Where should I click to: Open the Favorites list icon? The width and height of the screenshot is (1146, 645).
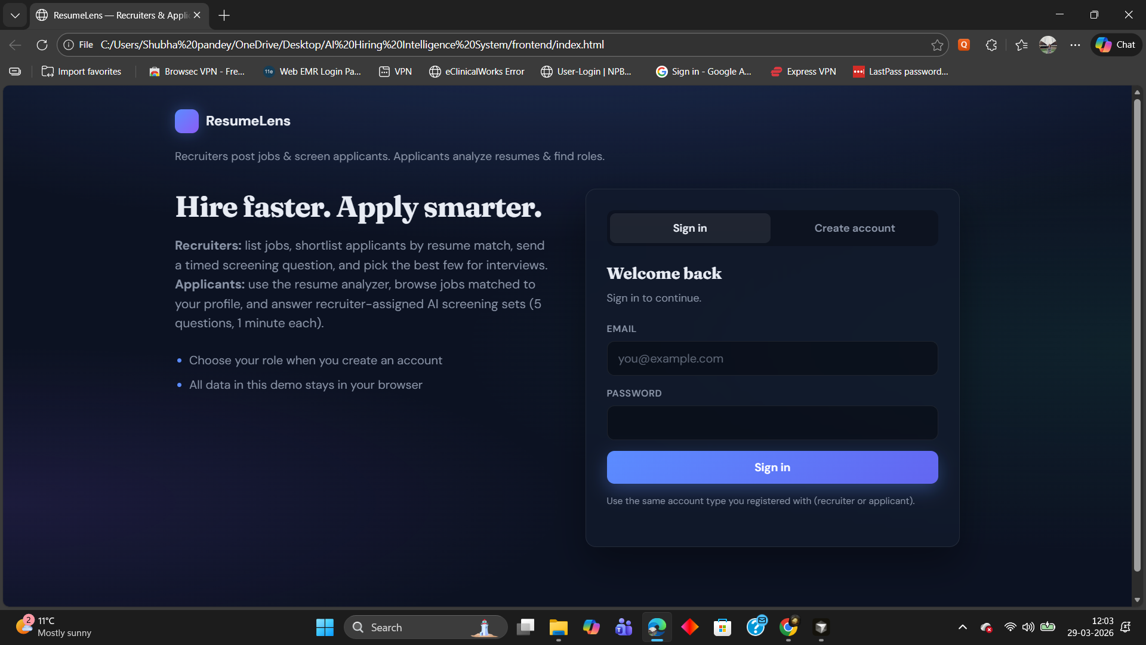[x=1021, y=45]
